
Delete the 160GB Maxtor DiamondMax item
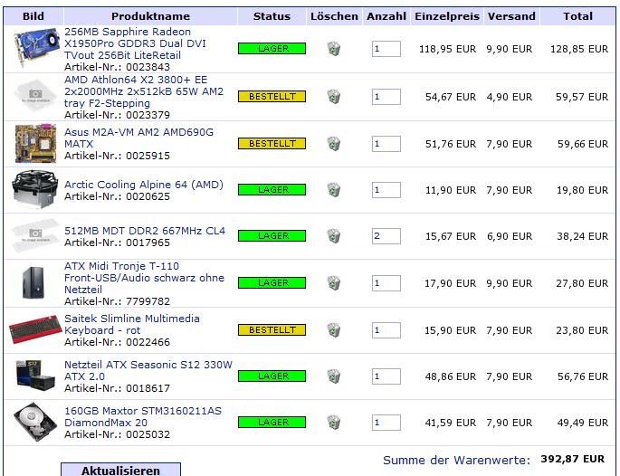[334, 423]
